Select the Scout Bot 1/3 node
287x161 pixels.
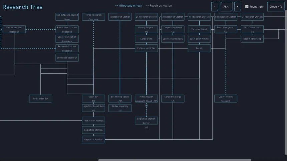pos(93,98)
